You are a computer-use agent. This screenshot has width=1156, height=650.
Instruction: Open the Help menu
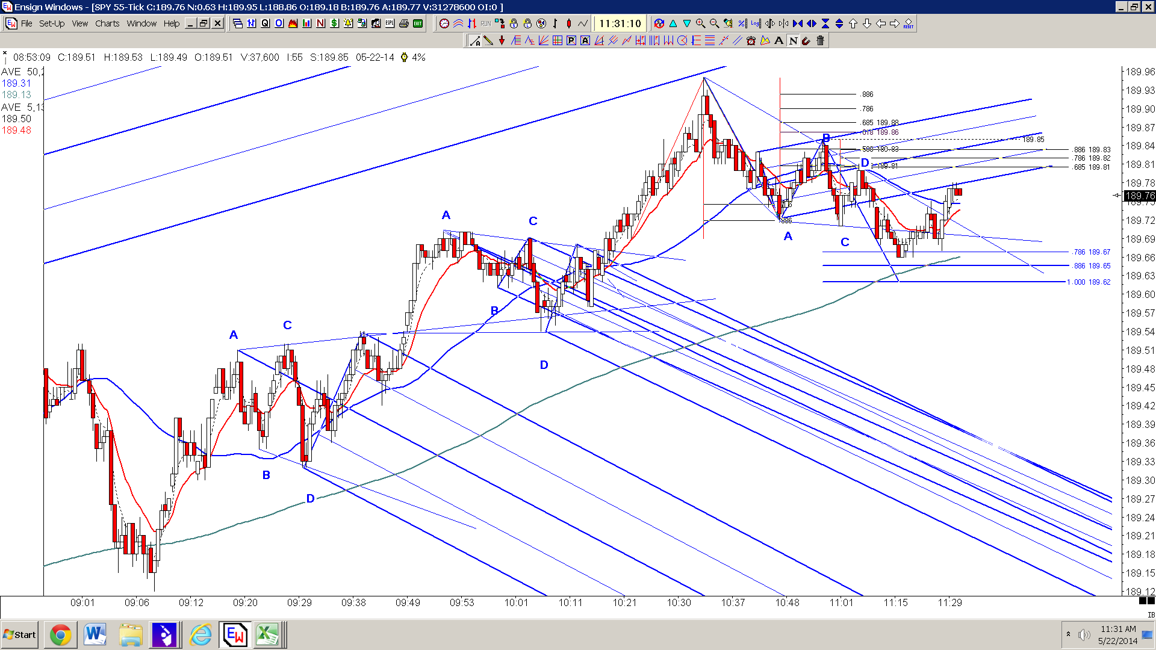click(x=172, y=23)
